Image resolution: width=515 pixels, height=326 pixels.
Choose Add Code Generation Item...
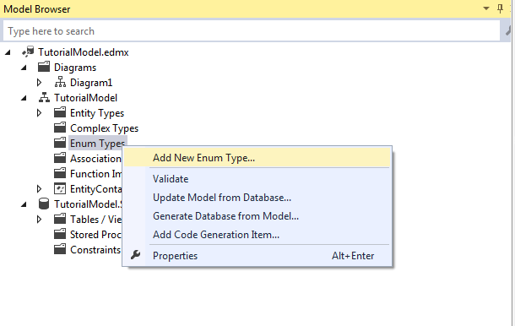click(x=257, y=235)
